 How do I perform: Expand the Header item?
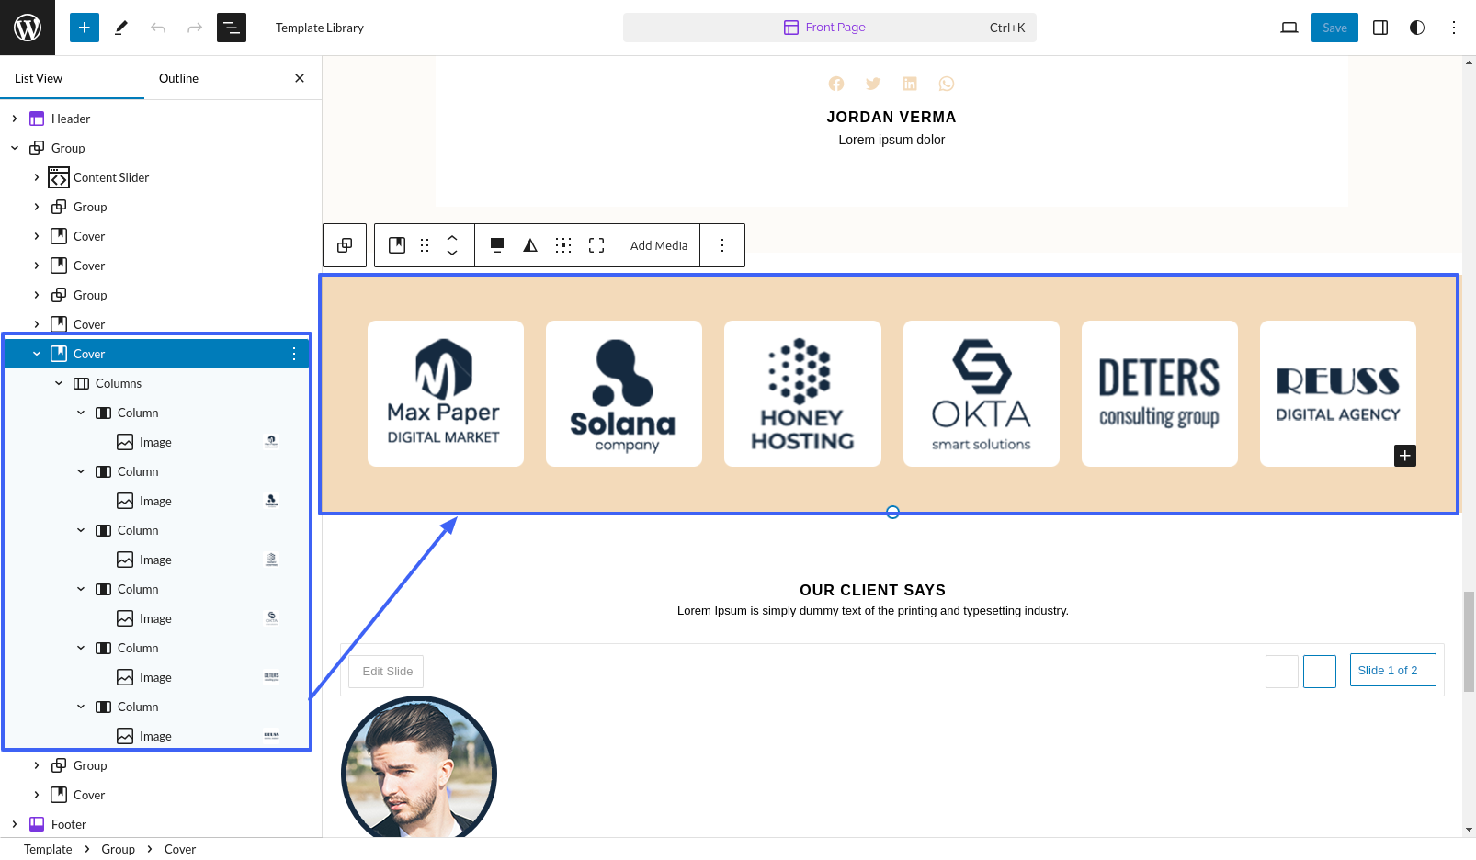15,119
